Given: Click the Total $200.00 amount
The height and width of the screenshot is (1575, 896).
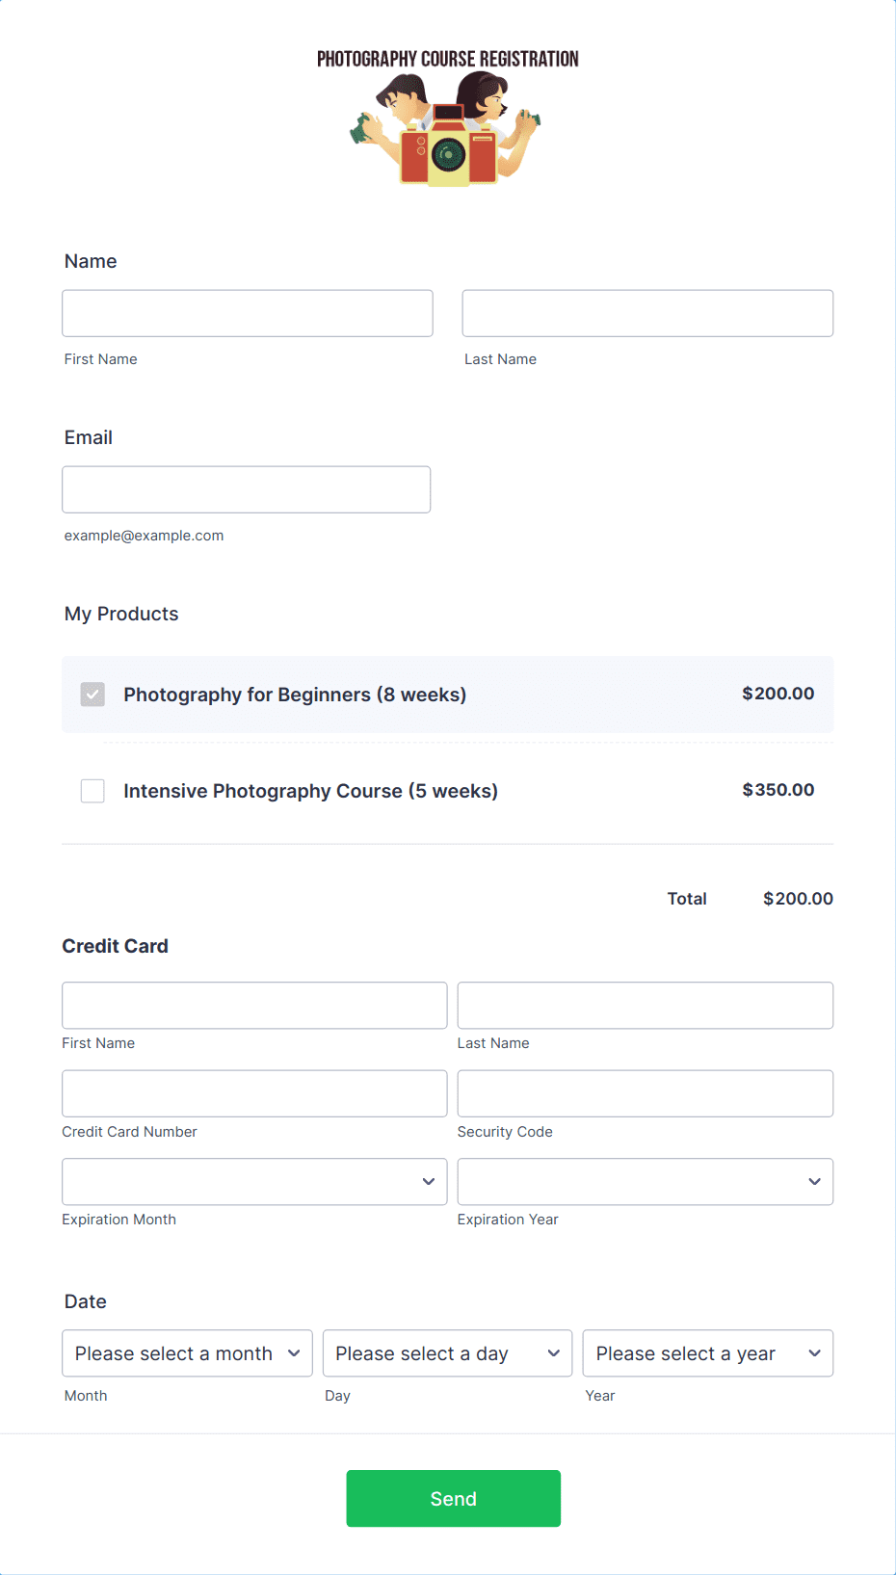Looking at the screenshot, I should (x=798, y=899).
